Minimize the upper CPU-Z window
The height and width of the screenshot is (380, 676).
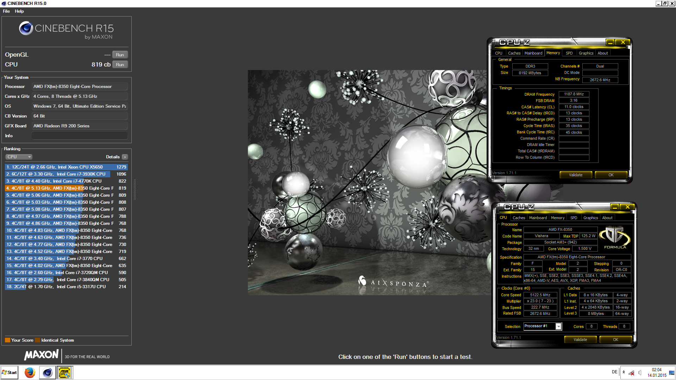click(610, 42)
